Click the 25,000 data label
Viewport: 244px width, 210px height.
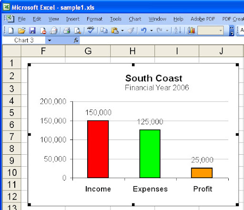(x=202, y=160)
